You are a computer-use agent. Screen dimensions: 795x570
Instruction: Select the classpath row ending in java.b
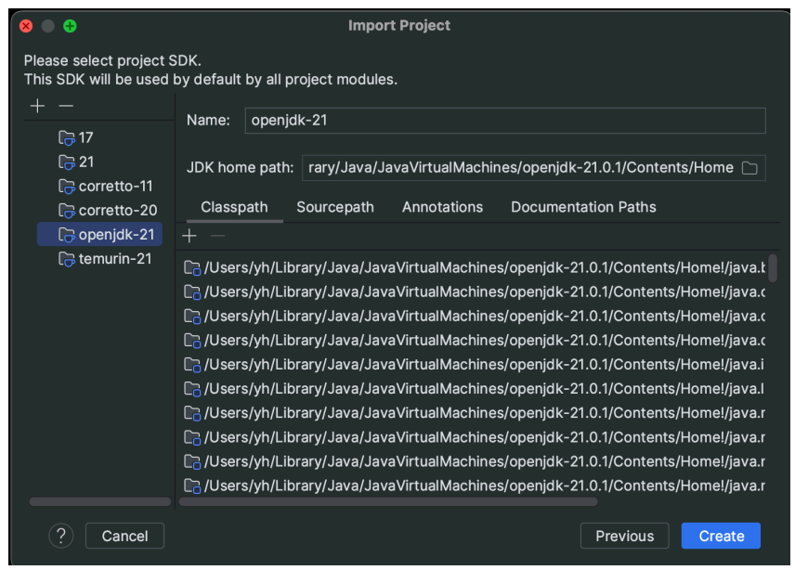point(474,267)
